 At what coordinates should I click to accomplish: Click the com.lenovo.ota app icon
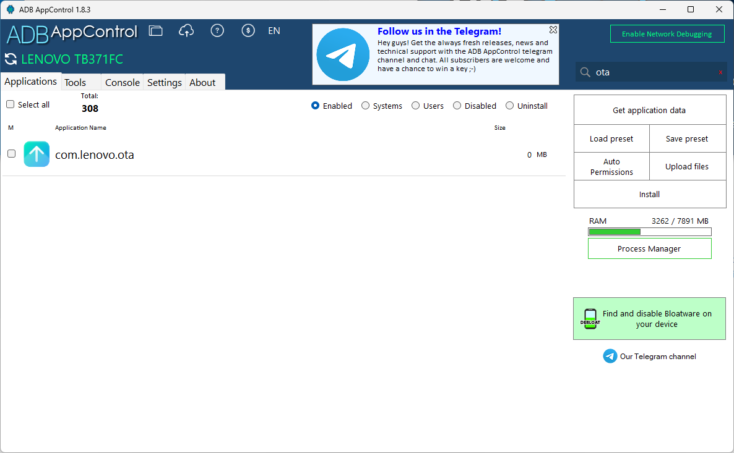37,154
